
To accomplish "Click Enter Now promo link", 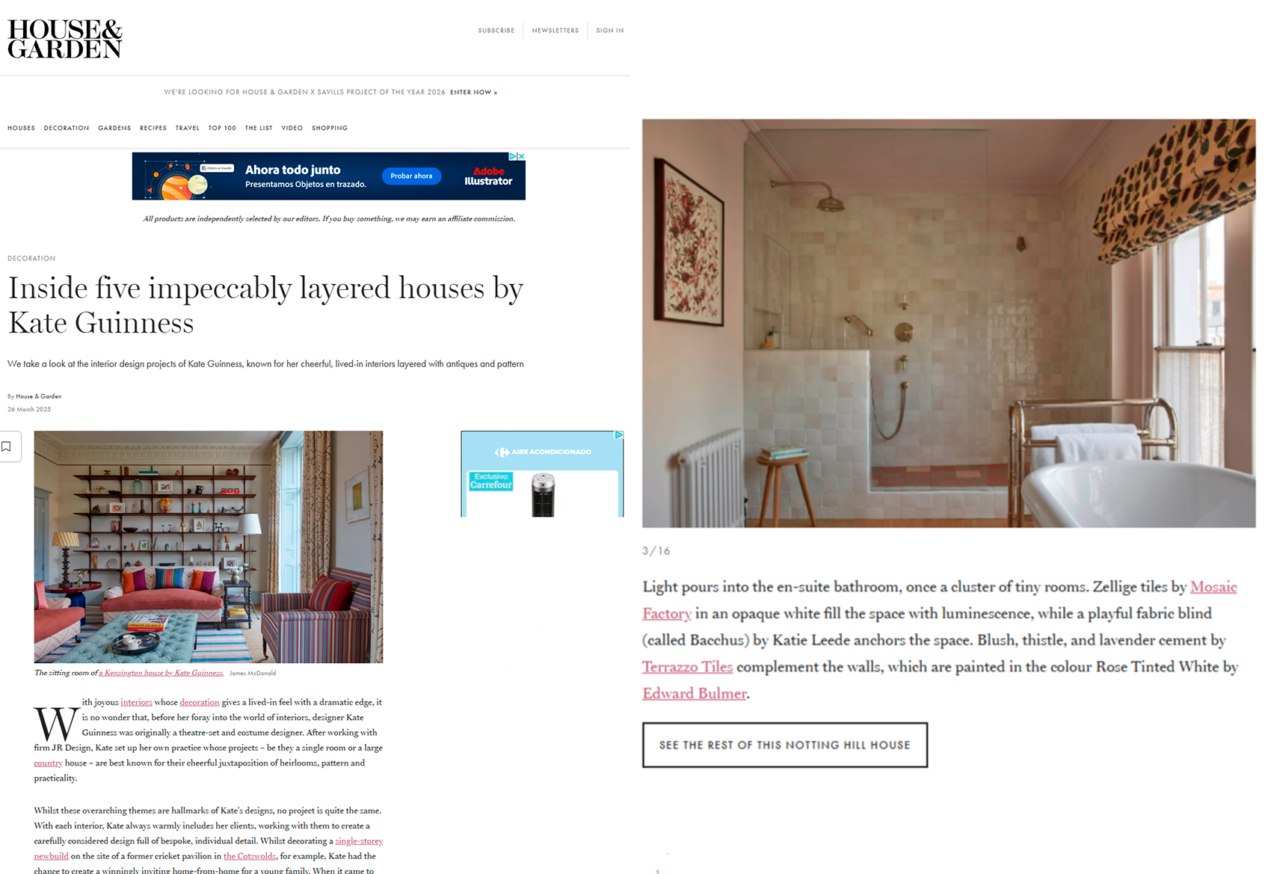I will 473,92.
